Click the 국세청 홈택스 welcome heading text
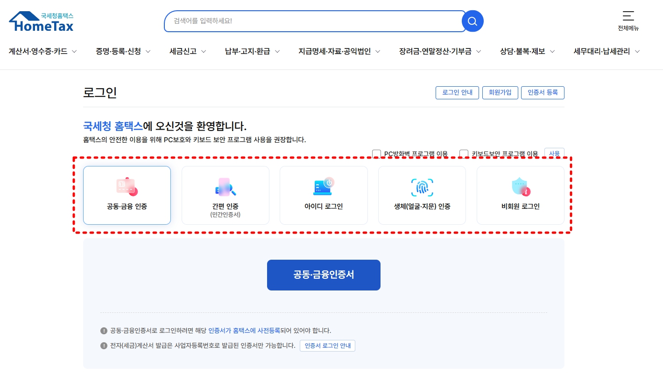This screenshot has height=373, width=663. tap(113, 126)
